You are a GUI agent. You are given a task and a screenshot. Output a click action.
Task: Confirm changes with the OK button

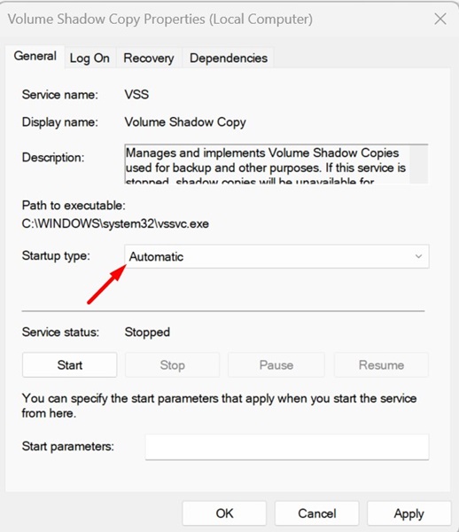tap(224, 513)
